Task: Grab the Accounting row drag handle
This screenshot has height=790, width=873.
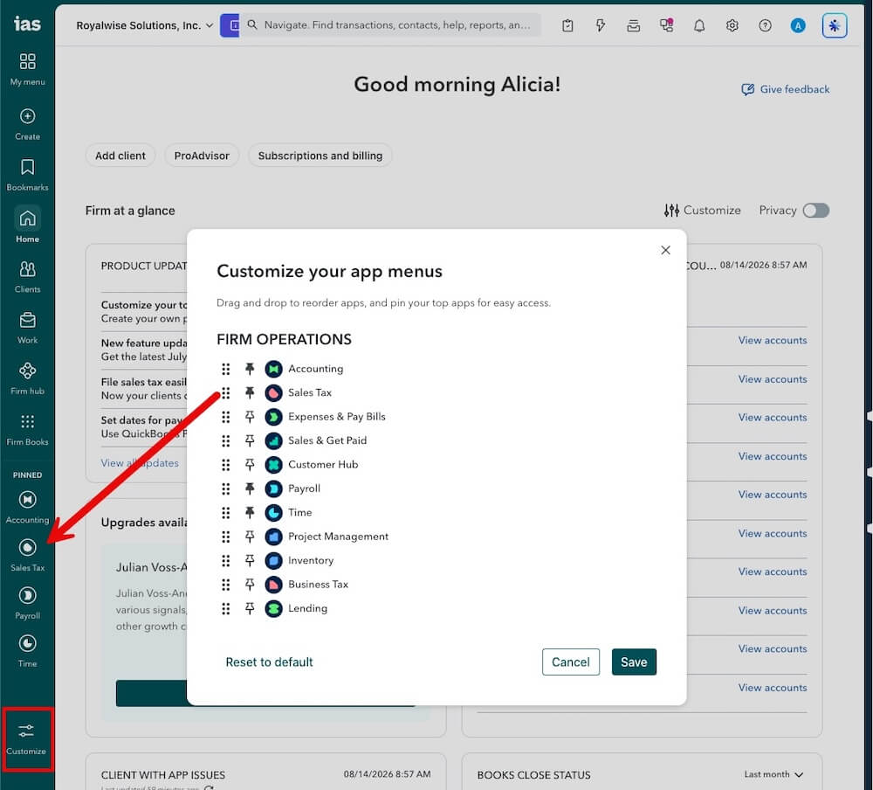Action: tap(225, 369)
